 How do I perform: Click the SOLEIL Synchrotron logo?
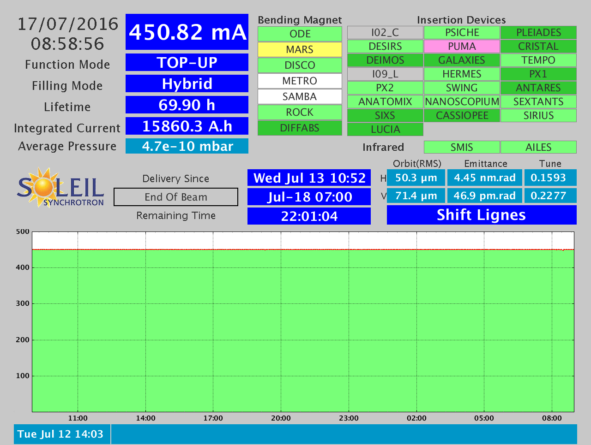tap(60, 187)
